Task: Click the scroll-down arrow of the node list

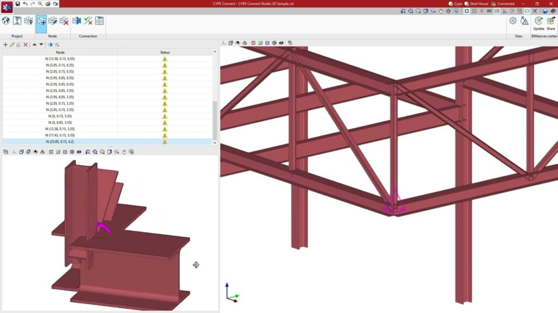Action: click(215, 142)
